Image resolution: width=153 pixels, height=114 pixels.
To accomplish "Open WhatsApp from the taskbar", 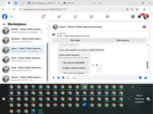I will [x=40, y=111].
